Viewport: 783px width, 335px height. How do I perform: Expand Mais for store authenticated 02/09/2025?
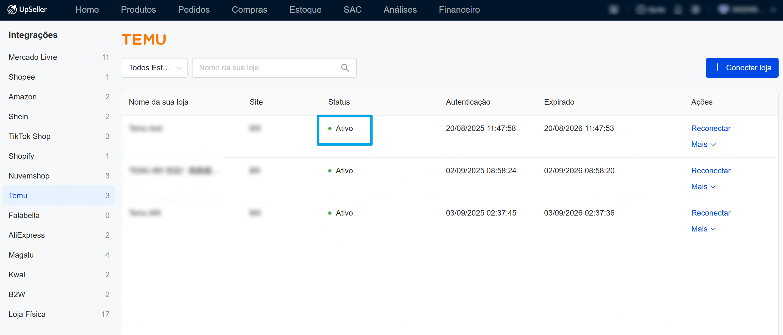pyautogui.click(x=703, y=187)
